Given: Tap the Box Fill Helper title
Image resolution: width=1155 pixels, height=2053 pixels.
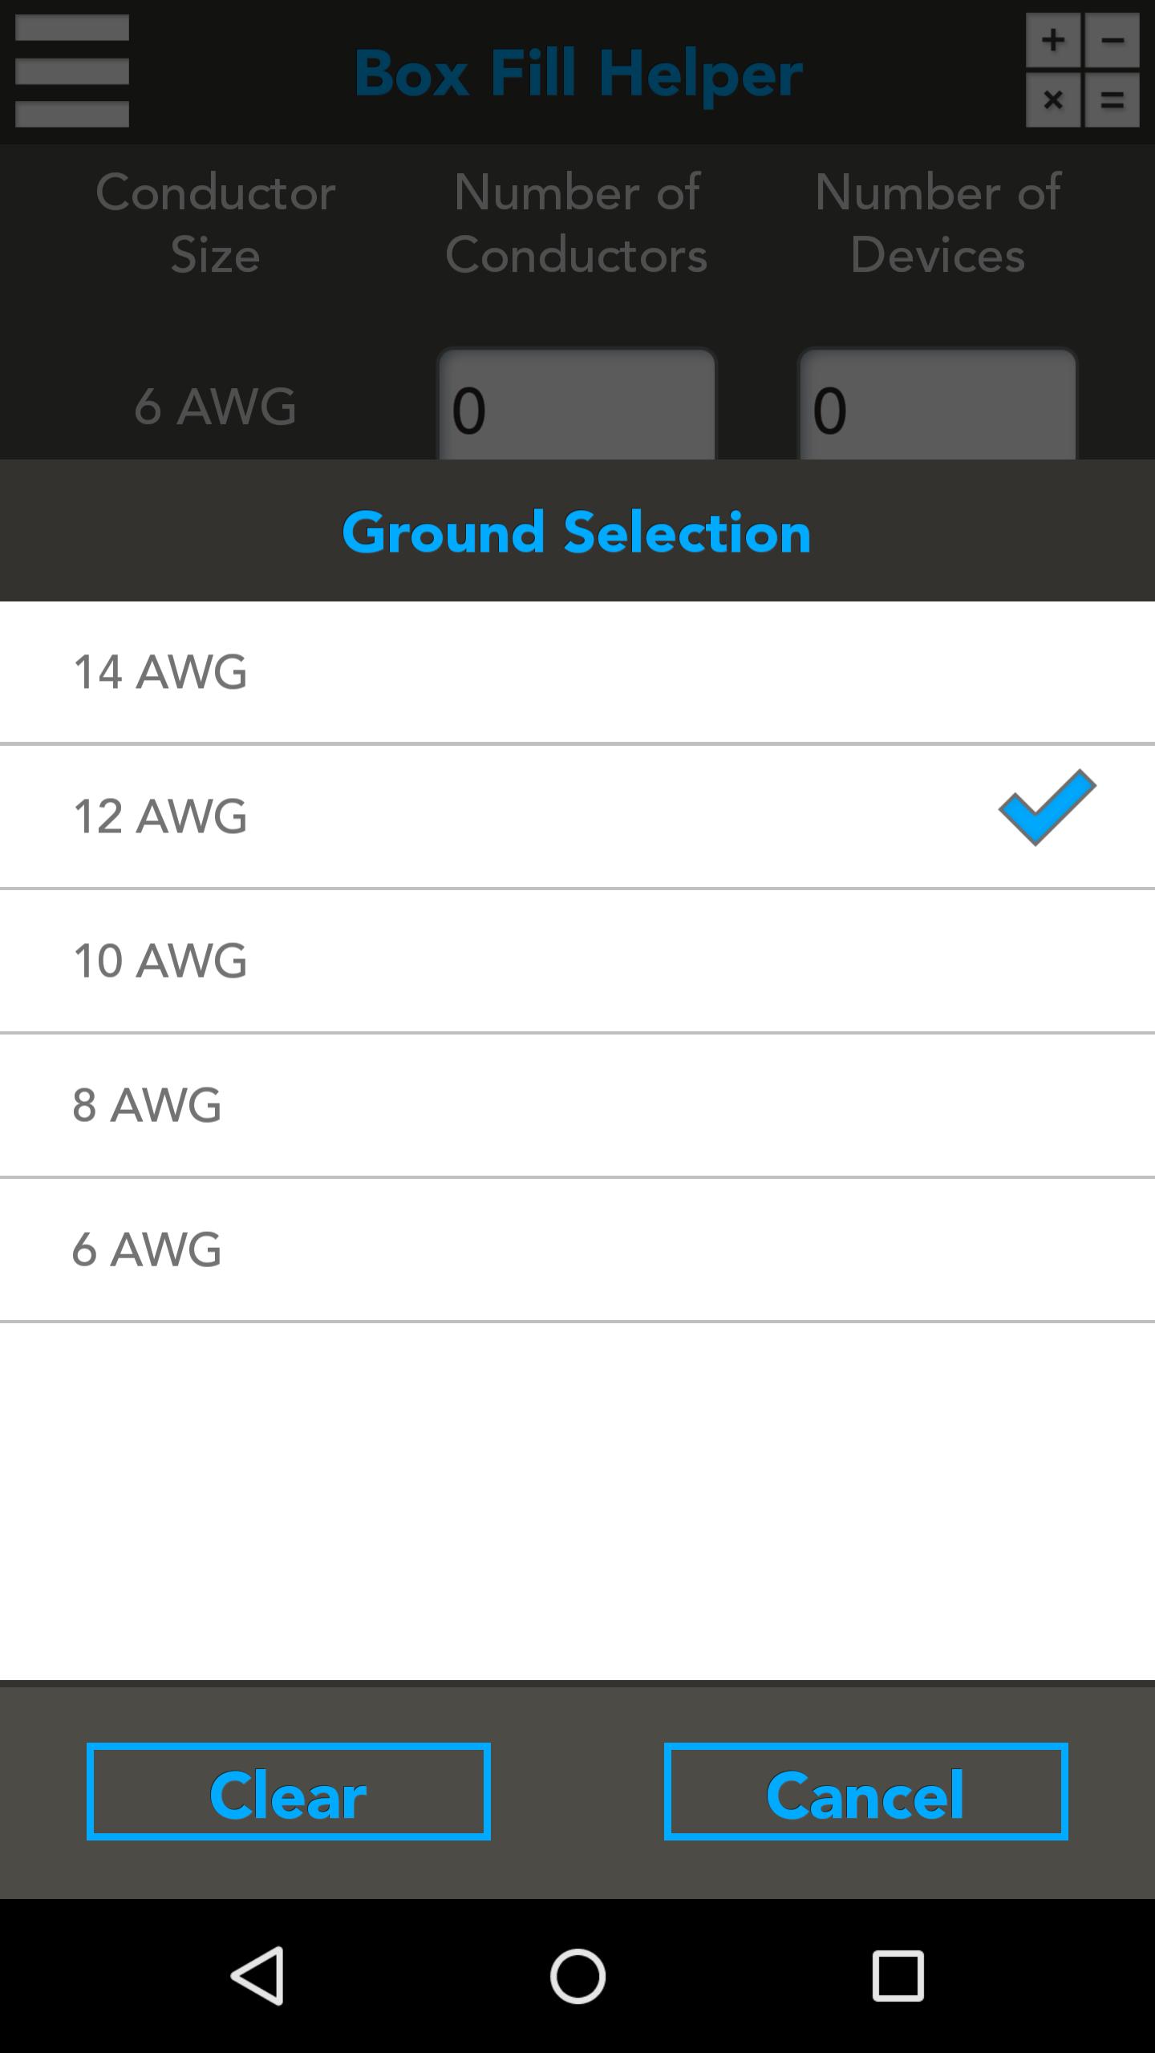Looking at the screenshot, I should point(577,74).
